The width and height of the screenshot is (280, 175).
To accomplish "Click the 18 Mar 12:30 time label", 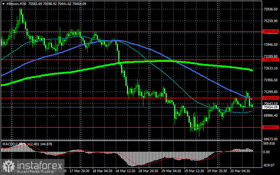I will coord(125,171).
